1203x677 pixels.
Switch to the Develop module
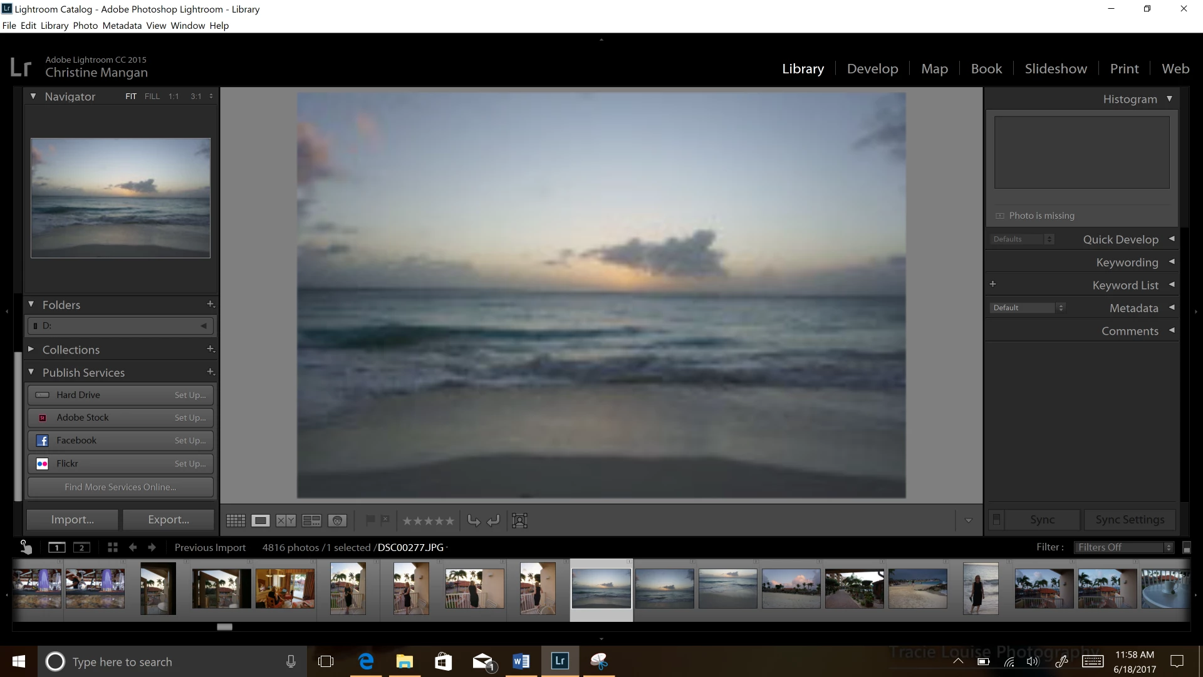coord(872,68)
